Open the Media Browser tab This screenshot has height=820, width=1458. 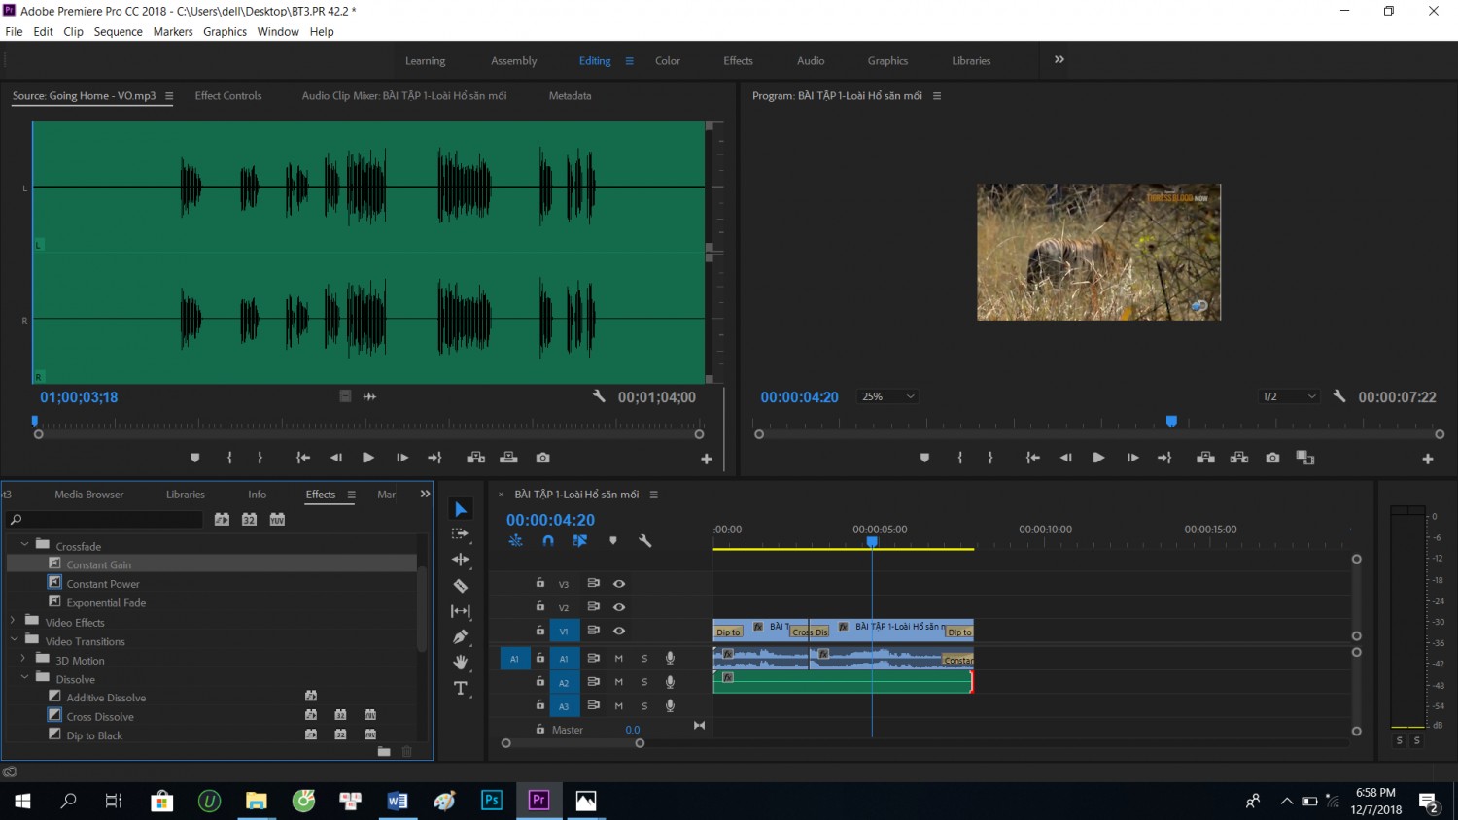tap(89, 495)
